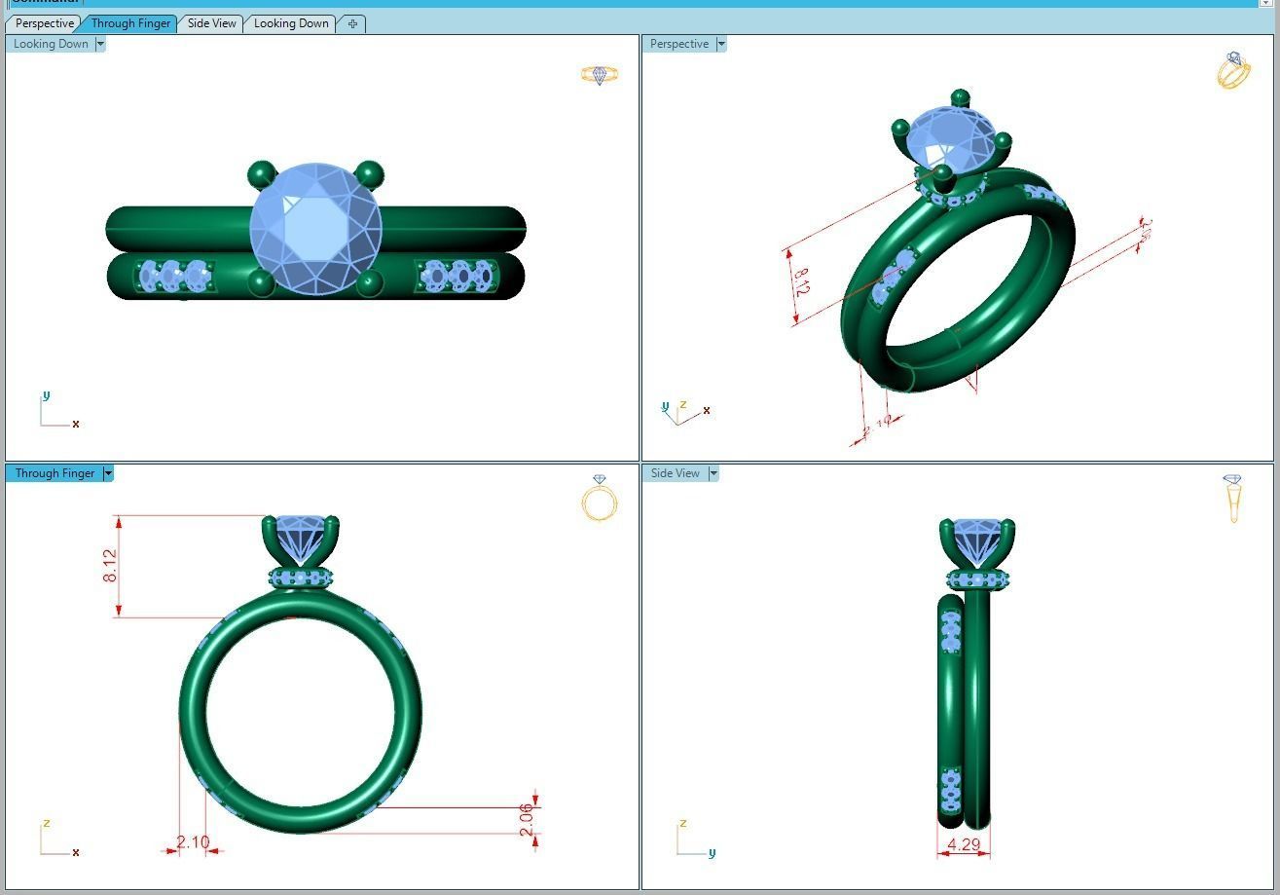
Task: Select the 2.06 dimension in Through Finger view
Action: click(x=527, y=820)
